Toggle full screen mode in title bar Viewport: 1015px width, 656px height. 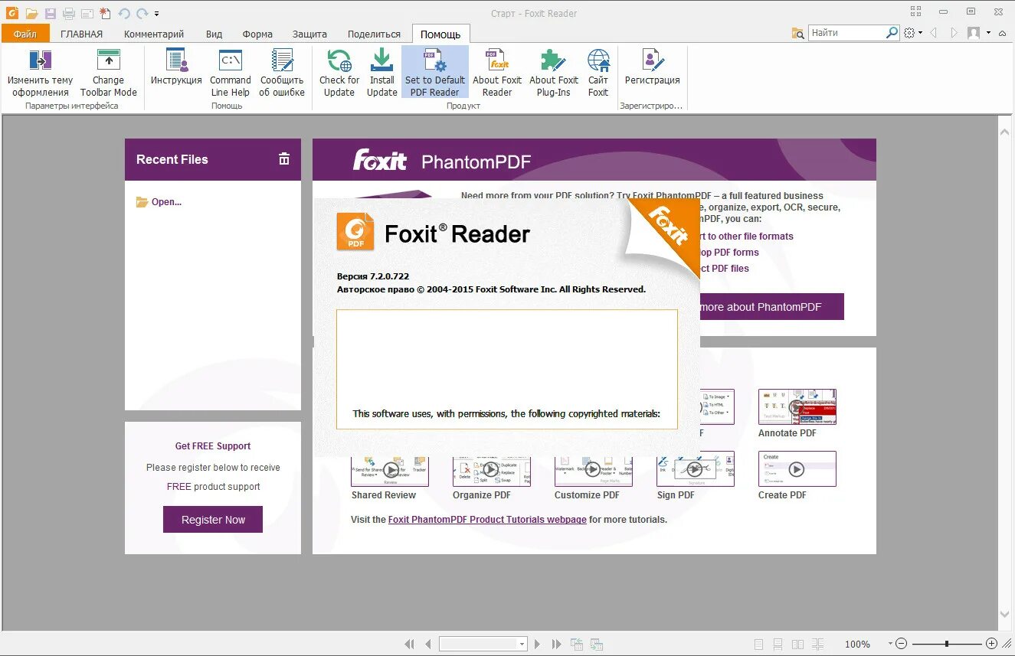pyautogui.click(x=915, y=11)
